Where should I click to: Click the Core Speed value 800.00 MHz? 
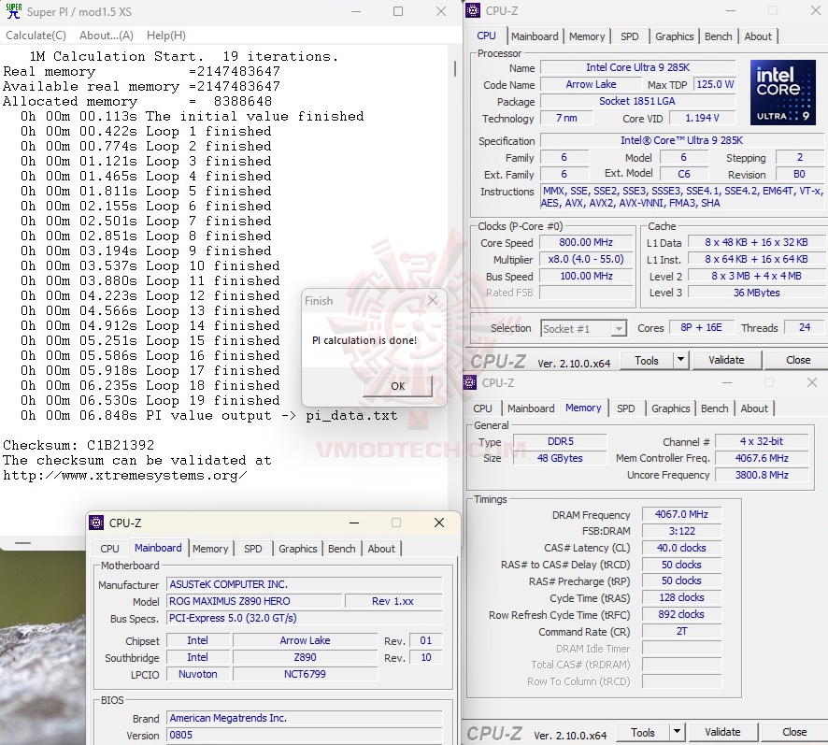coord(586,242)
